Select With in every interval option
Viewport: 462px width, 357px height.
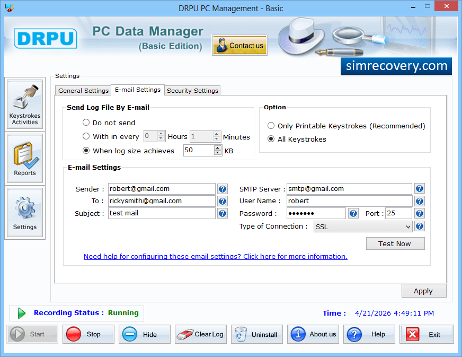(x=86, y=136)
